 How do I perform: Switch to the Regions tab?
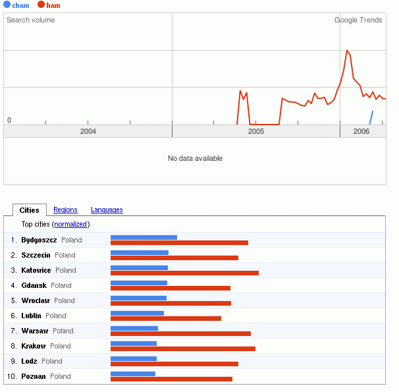pos(65,210)
